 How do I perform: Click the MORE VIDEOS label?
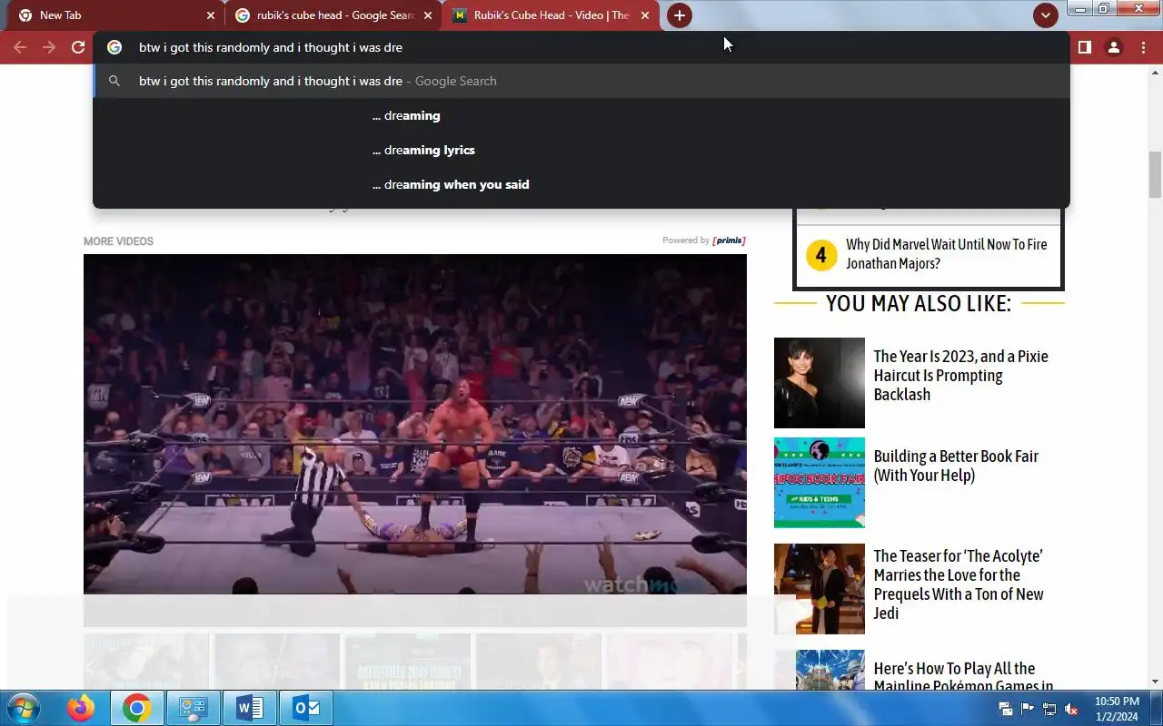tap(118, 241)
